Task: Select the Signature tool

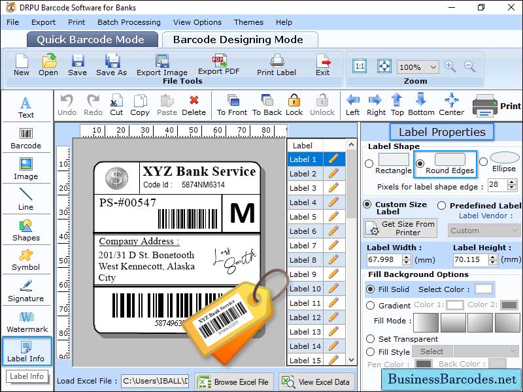Action: pyautogui.click(x=26, y=289)
